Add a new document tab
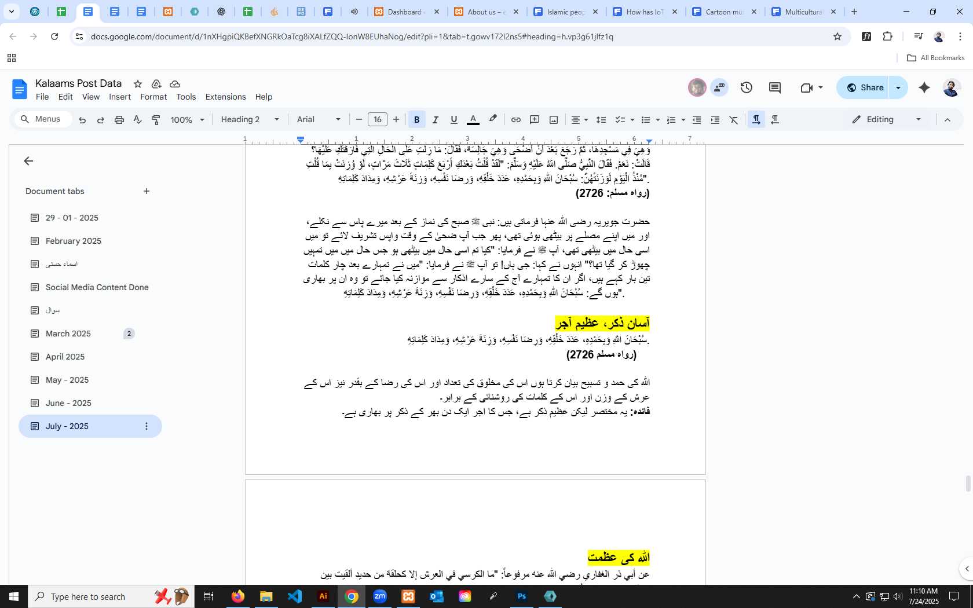The height and width of the screenshot is (608, 973). [x=147, y=191]
